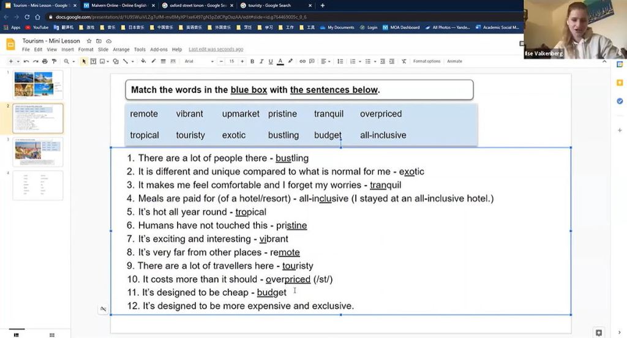Toggle the Numbered list button
The height and width of the screenshot is (338, 627).
[353, 61]
